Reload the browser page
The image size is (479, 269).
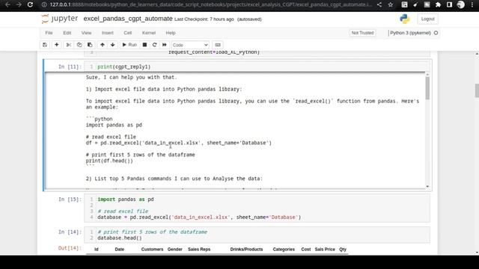30,4
